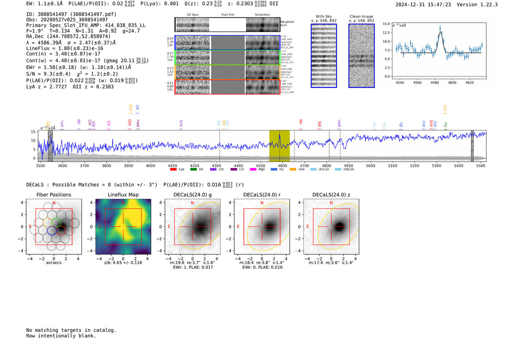Select the (K)CaII legend swatch
This screenshot has height=356, width=524.
coord(313,170)
